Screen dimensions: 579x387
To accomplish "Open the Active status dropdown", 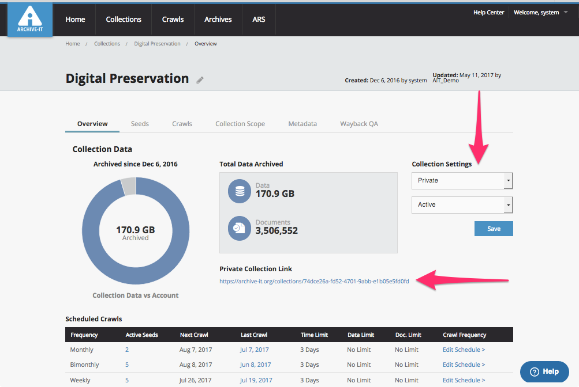I will (x=462, y=204).
